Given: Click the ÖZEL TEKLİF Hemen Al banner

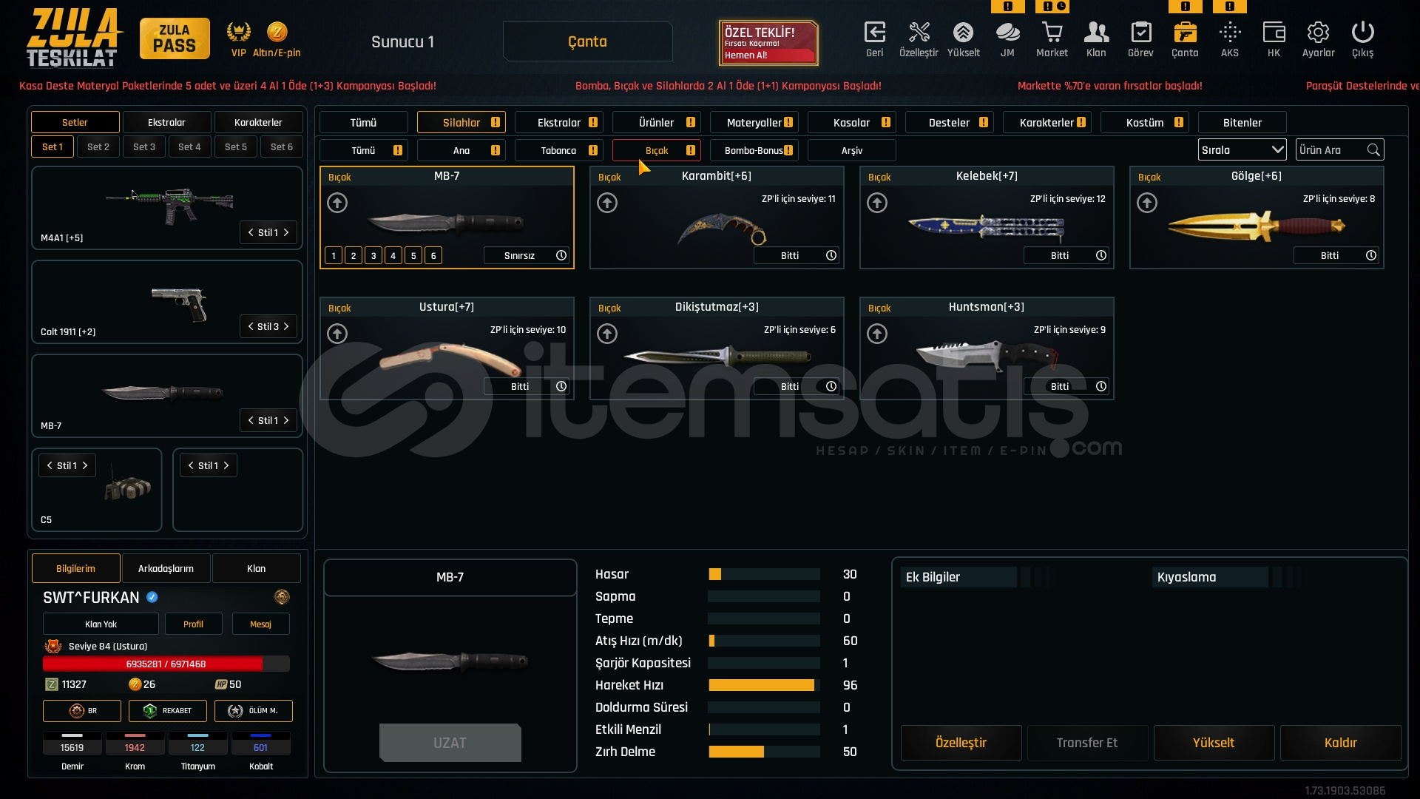Looking at the screenshot, I should pyautogui.click(x=769, y=43).
